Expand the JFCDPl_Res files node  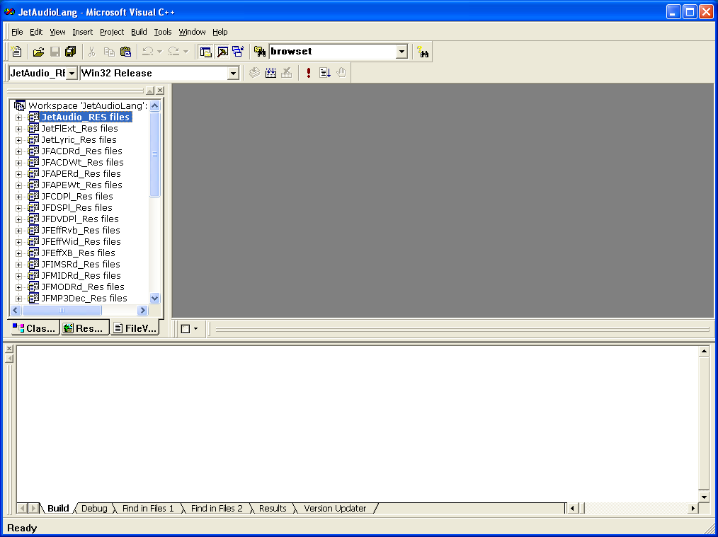click(x=19, y=197)
